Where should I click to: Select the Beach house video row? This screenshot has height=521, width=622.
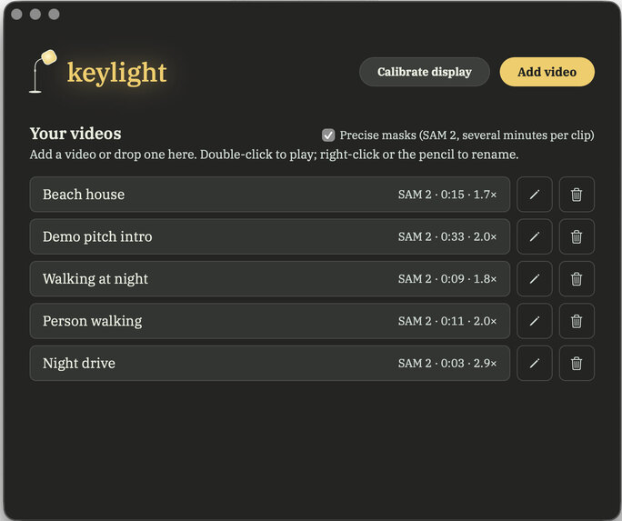click(270, 195)
